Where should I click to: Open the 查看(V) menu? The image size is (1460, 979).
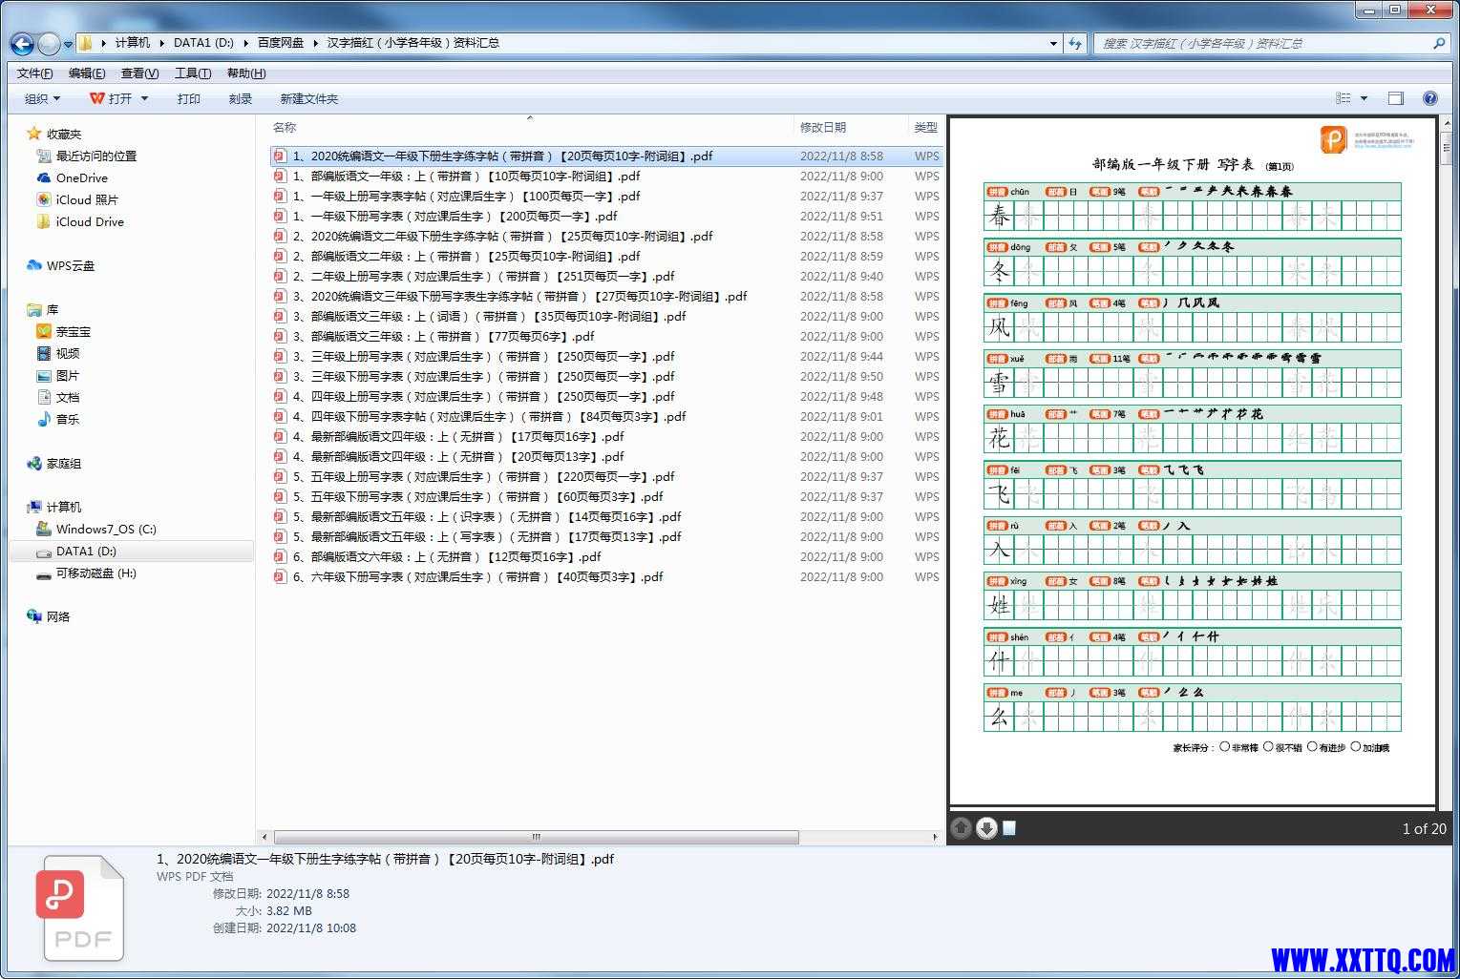coord(139,73)
